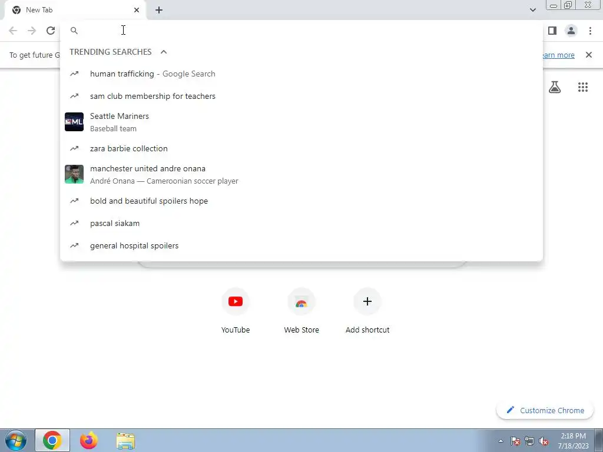Click the trending arrow beside sam club membership
Viewport: 603px width, 452px height.
(74, 96)
